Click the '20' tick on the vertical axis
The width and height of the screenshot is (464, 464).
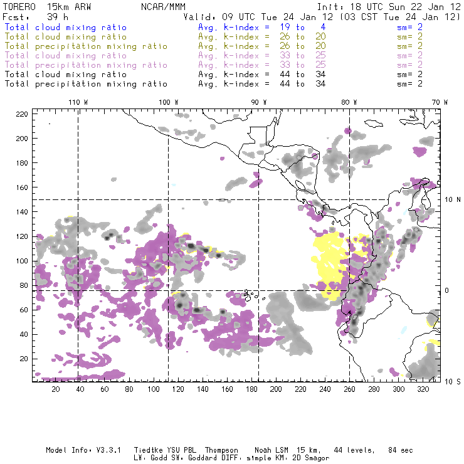24,359
